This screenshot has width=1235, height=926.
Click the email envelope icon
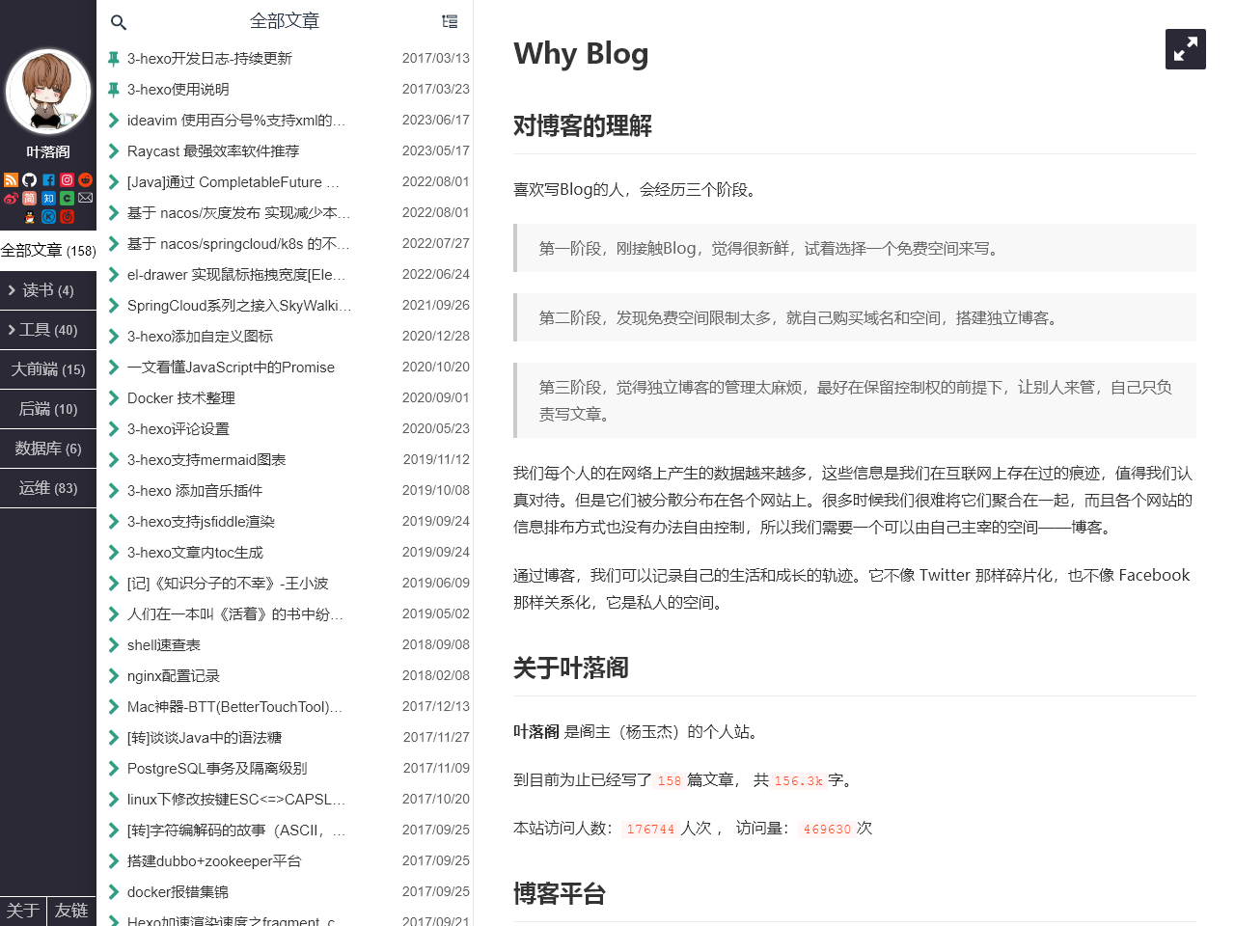click(x=85, y=198)
